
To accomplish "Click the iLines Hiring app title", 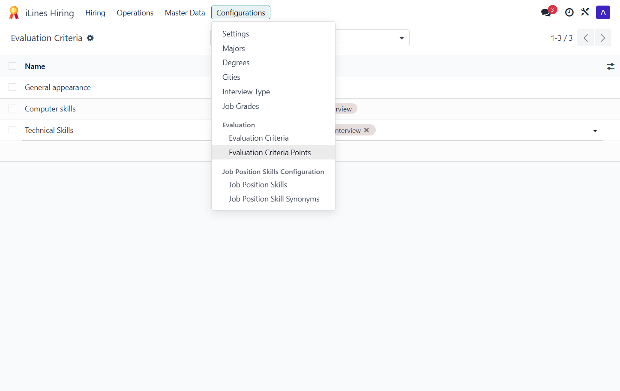I will click(50, 13).
